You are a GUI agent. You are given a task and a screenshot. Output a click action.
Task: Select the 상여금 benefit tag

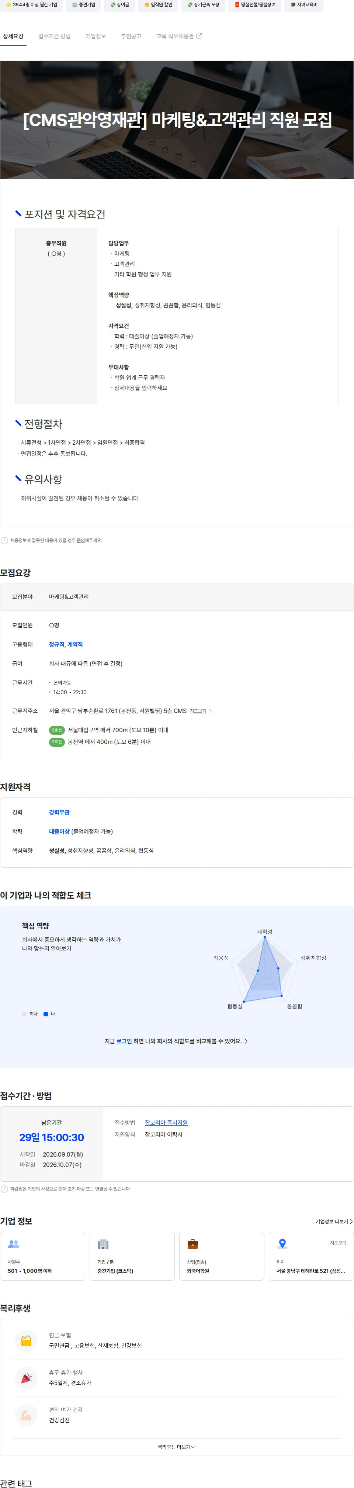click(x=119, y=5)
